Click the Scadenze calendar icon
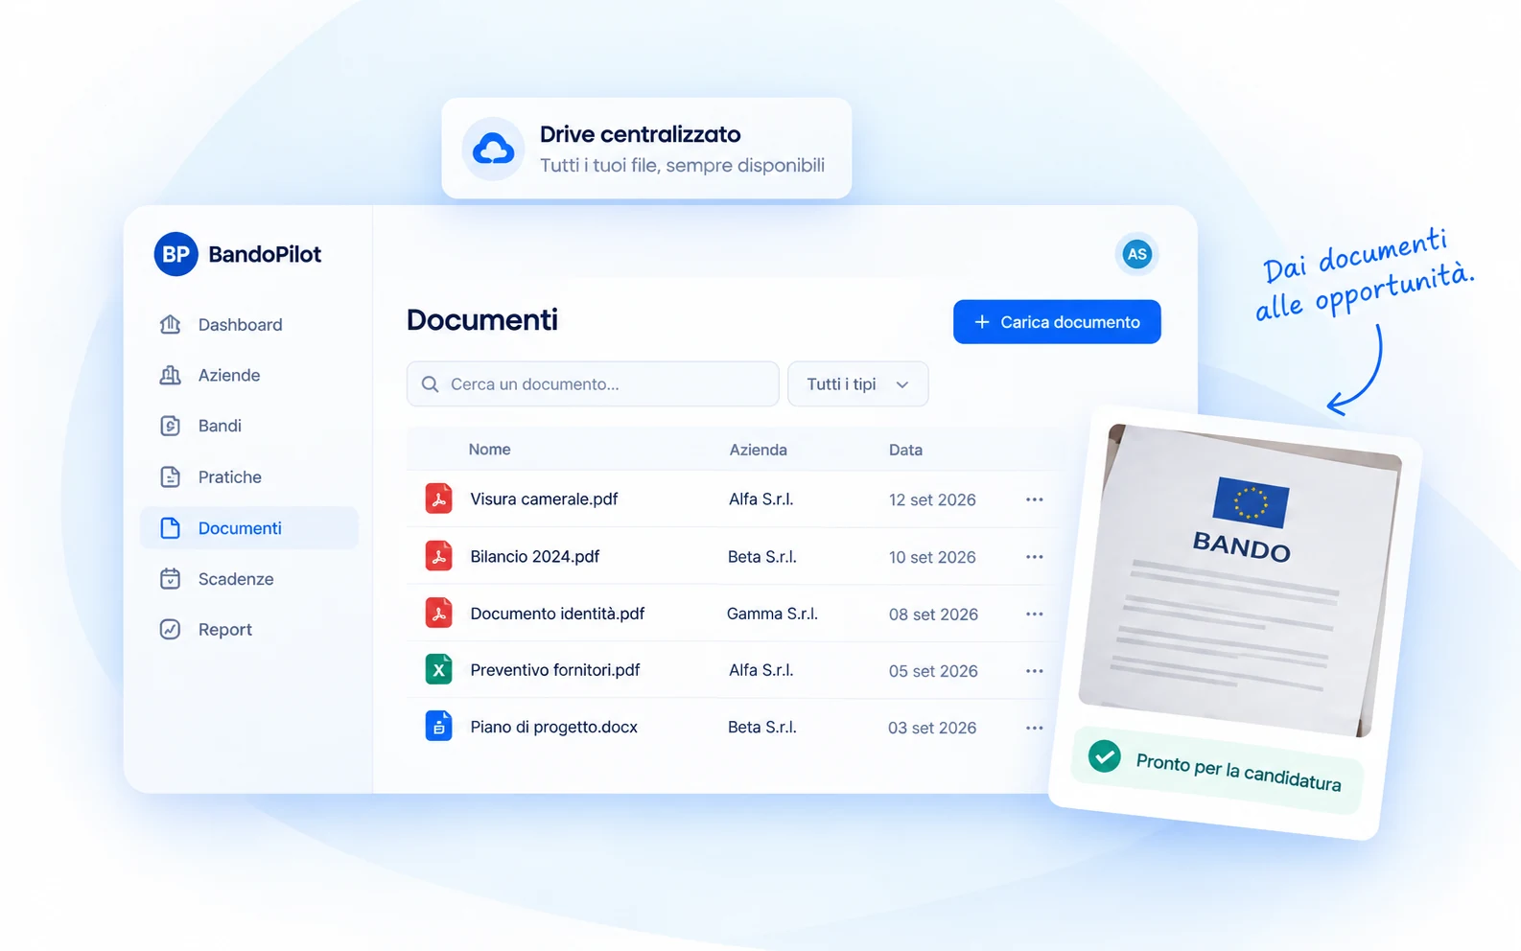Screen dimensions: 1521x951 [171, 579]
